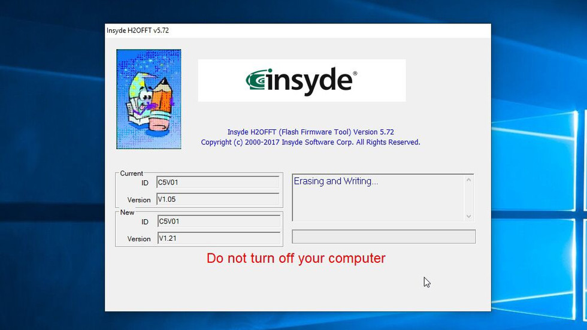Click the 'Erasing and Writing...' status text
Viewport: 587px width, 330px height.
pos(336,181)
